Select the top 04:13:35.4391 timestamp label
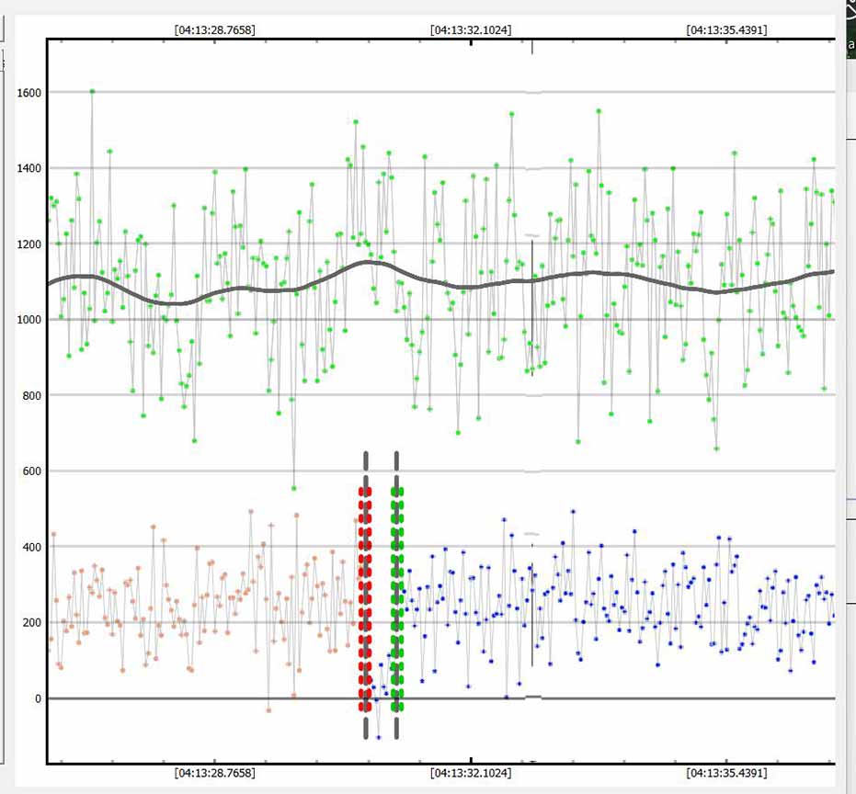 point(726,29)
